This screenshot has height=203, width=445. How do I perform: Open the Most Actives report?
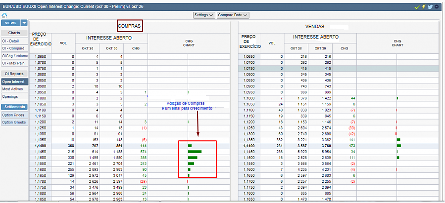tap(14, 89)
